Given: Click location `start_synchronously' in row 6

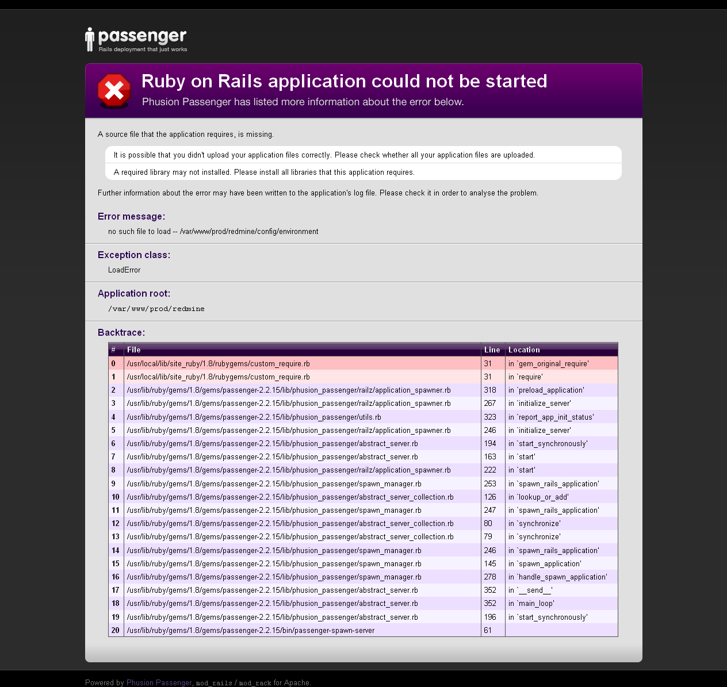Looking at the screenshot, I should (548, 443).
